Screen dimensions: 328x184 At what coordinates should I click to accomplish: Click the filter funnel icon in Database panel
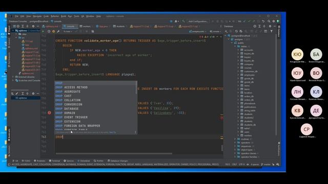pos(272,31)
